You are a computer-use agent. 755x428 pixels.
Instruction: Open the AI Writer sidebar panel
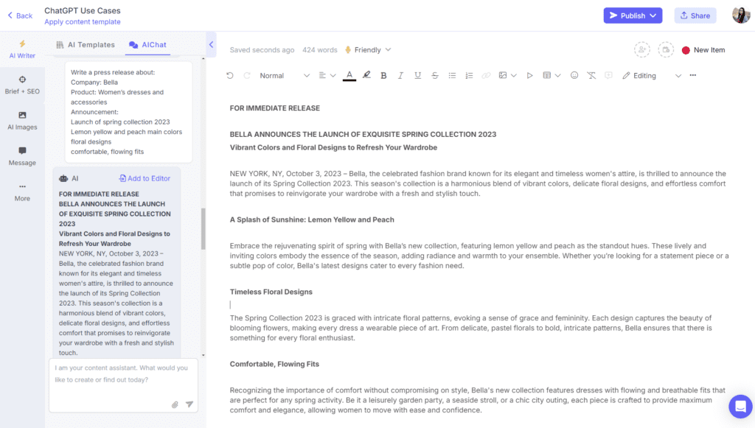coord(22,49)
